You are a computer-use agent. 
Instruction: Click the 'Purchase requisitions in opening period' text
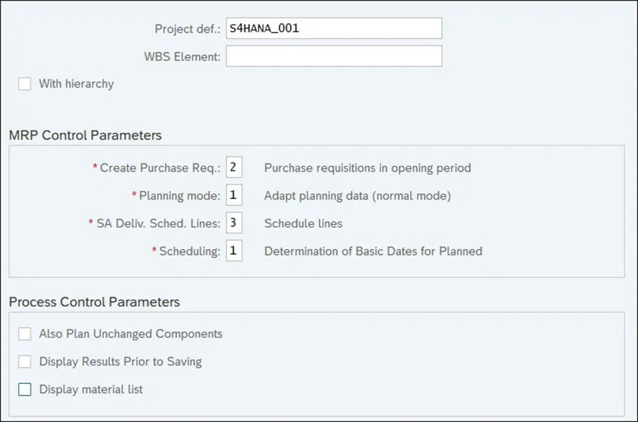click(367, 167)
